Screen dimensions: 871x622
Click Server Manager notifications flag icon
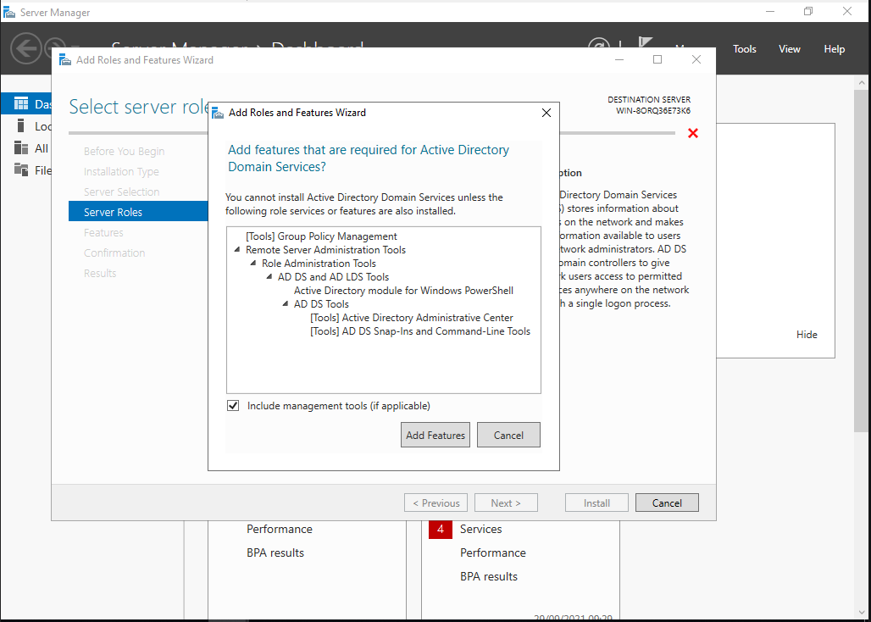click(x=645, y=42)
